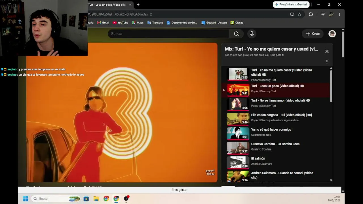Image resolution: width=363 pixels, height=204 pixels.
Task: Open the Chrome profile avatar
Action: [331, 14]
